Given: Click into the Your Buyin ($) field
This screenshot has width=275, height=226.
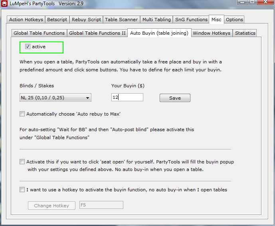Looking at the screenshot, I should pos(127,97).
